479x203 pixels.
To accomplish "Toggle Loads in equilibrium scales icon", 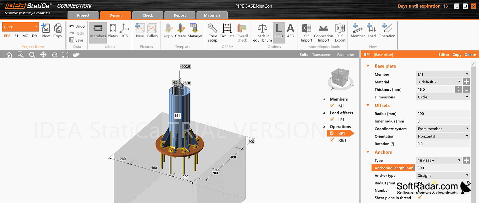I will click(x=262, y=28).
